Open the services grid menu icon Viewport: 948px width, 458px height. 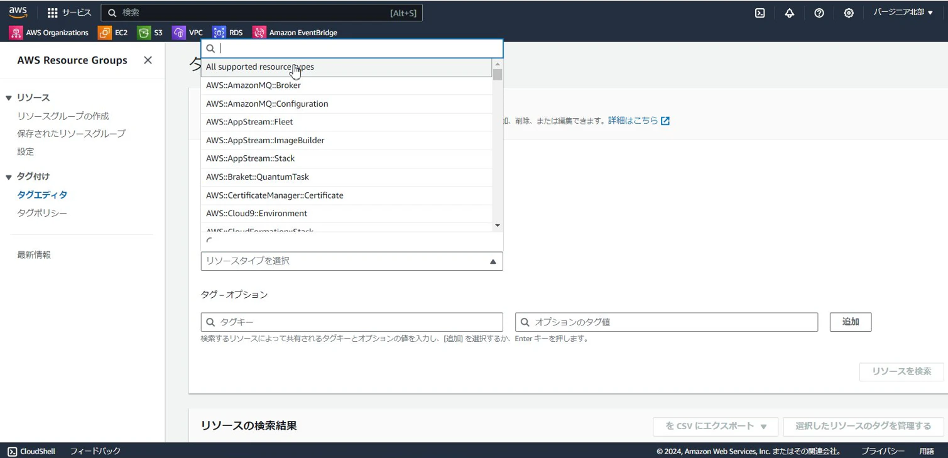[53, 13]
